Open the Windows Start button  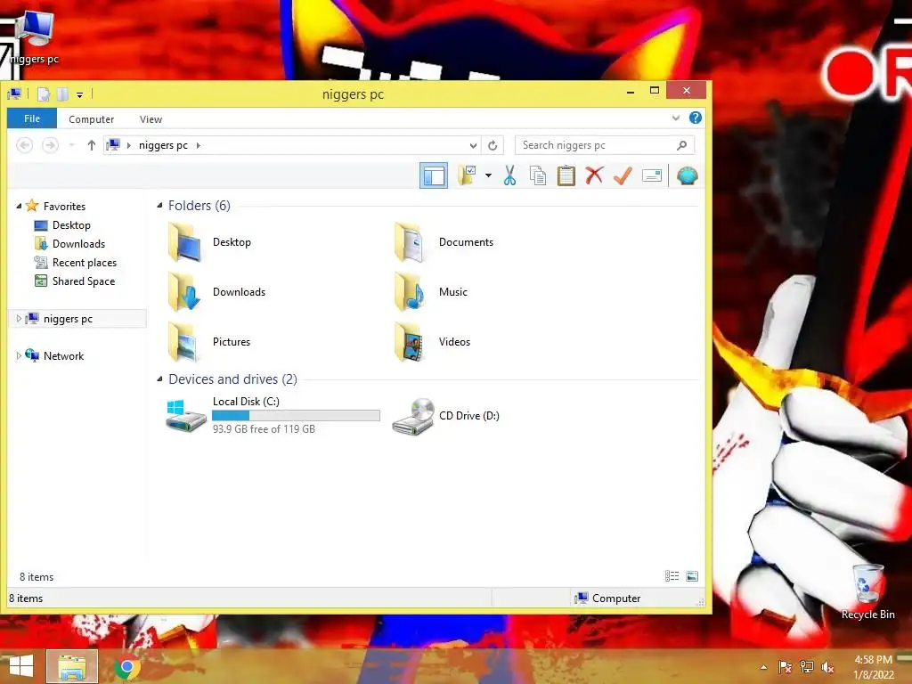tap(21, 666)
